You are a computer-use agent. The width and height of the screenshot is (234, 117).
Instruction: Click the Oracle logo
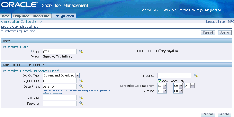19,4
